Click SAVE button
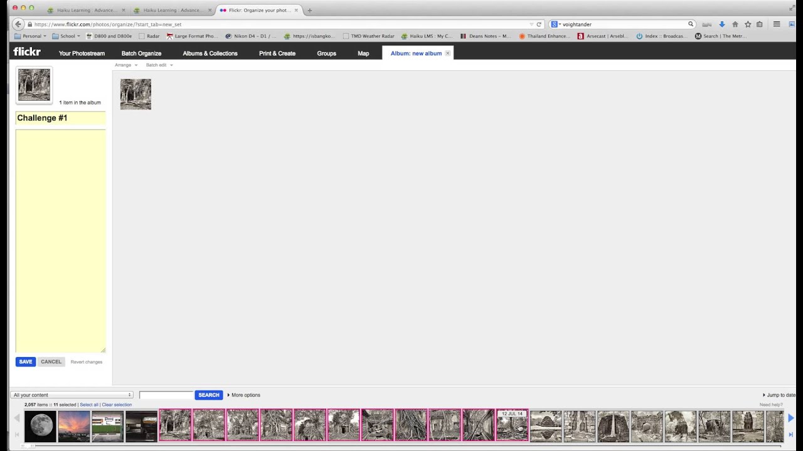 coord(26,362)
